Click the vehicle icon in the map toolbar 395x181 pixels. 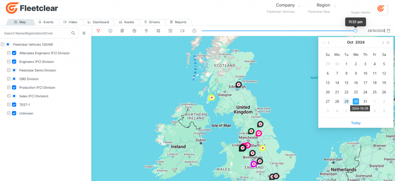coord(122,31)
